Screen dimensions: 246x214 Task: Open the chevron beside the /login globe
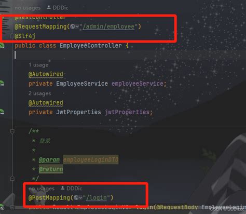point(80,198)
